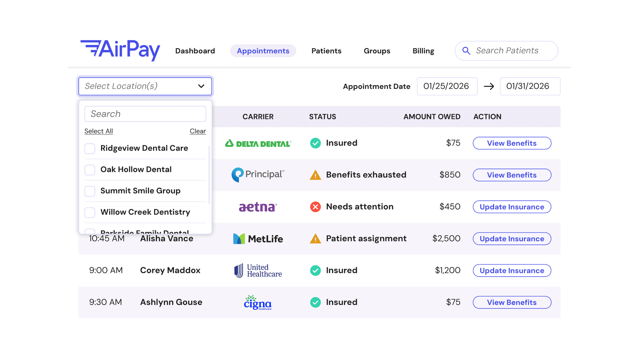This screenshot has height=359, width=640.
Task: Click the $850 amount owed
Action: click(450, 175)
